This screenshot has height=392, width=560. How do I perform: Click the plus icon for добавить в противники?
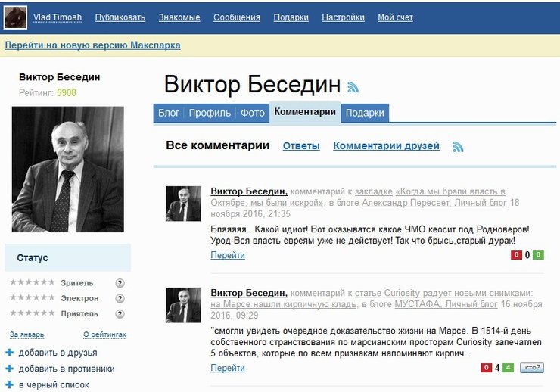pos(10,369)
